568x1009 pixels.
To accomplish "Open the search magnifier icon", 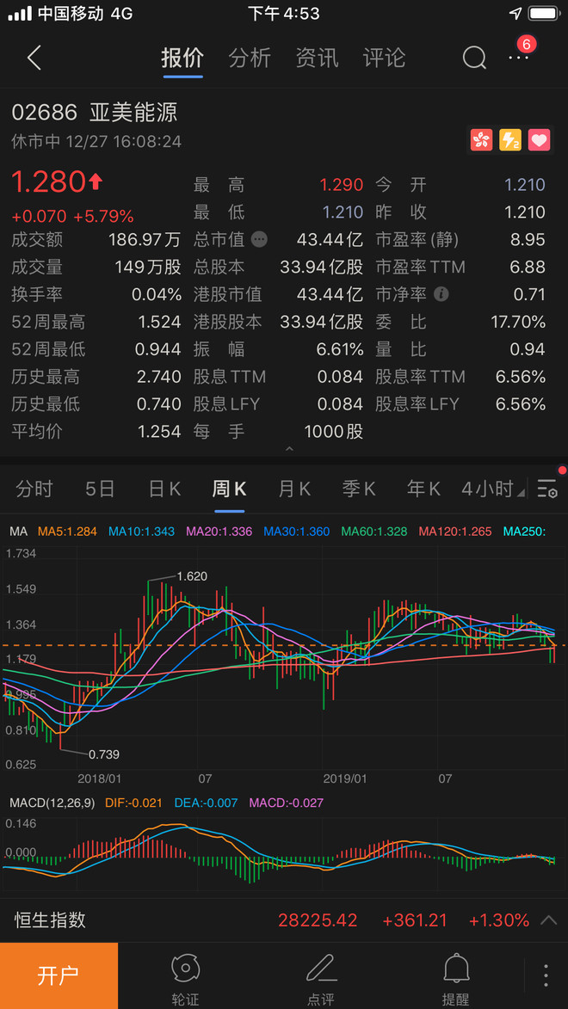I will [x=474, y=58].
